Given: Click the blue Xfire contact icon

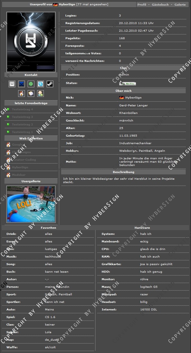Looking at the screenshot, I should [22, 84].
